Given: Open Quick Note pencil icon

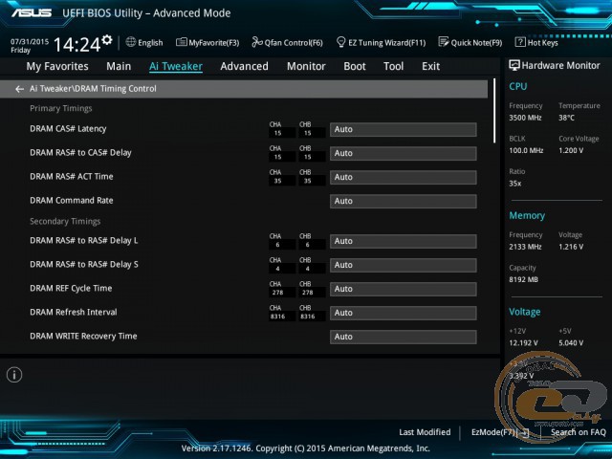Looking at the screenshot, I should pyautogui.click(x=444, y=42).
